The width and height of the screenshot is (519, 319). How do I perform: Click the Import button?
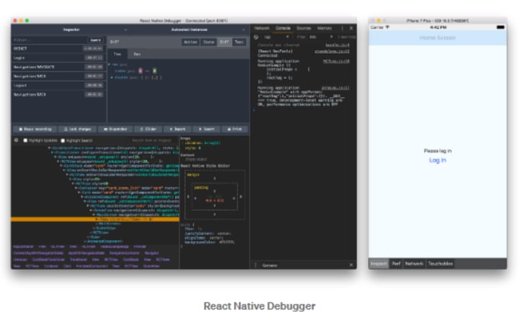click(178, 129)
